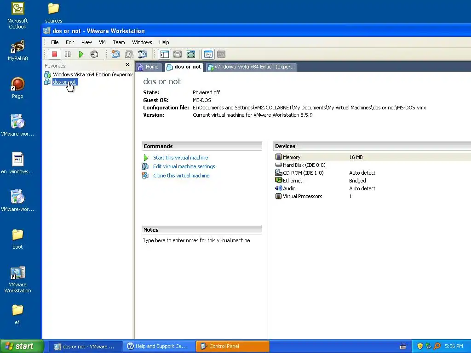This screenshot has height=353, width=471.
Task: Open the File menu
Action: 55,42
